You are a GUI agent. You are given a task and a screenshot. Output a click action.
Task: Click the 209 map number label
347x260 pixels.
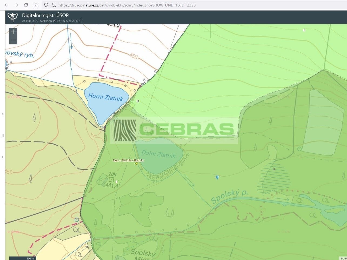tap(112, 174)
